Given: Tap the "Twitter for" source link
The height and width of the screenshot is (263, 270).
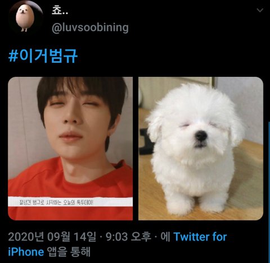Looking at the screenshot, I should 200,237.
